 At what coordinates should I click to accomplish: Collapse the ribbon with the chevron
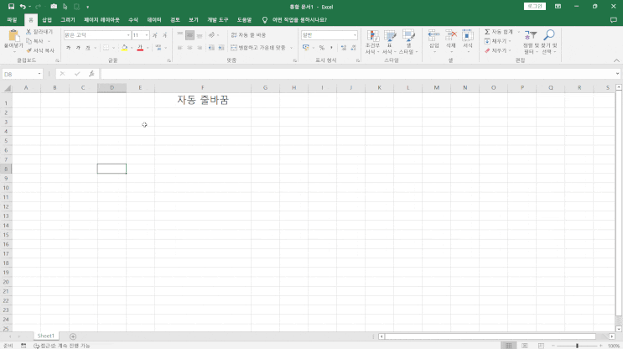click(616, 60)
